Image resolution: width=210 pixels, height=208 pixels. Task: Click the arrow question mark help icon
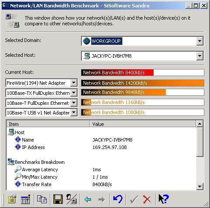[164, 199]
